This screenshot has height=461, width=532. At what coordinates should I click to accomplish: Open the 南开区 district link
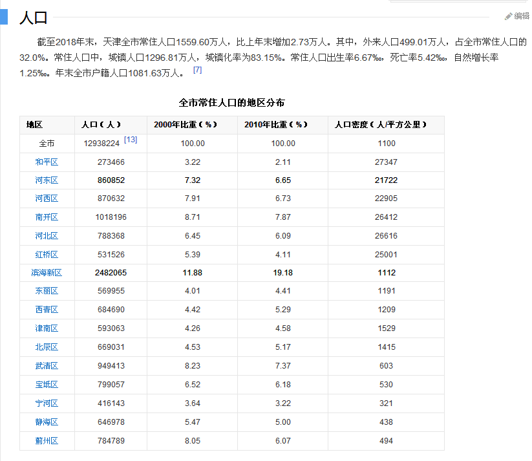click(47, 217)
